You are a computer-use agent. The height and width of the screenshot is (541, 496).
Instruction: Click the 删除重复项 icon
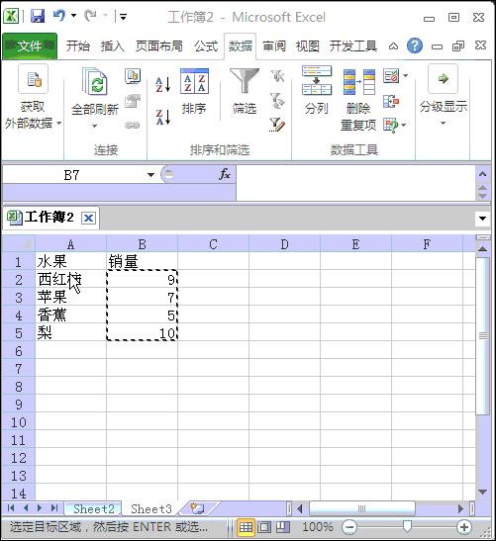(x=358, y=100)
